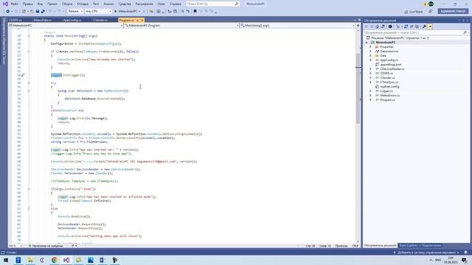Click the sync/refresh icon in Solution Explorer

406,26
